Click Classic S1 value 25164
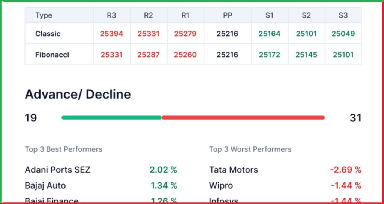The width and height of the screenshot is (384, 204). pyautogui.click(x=269, y=34)
